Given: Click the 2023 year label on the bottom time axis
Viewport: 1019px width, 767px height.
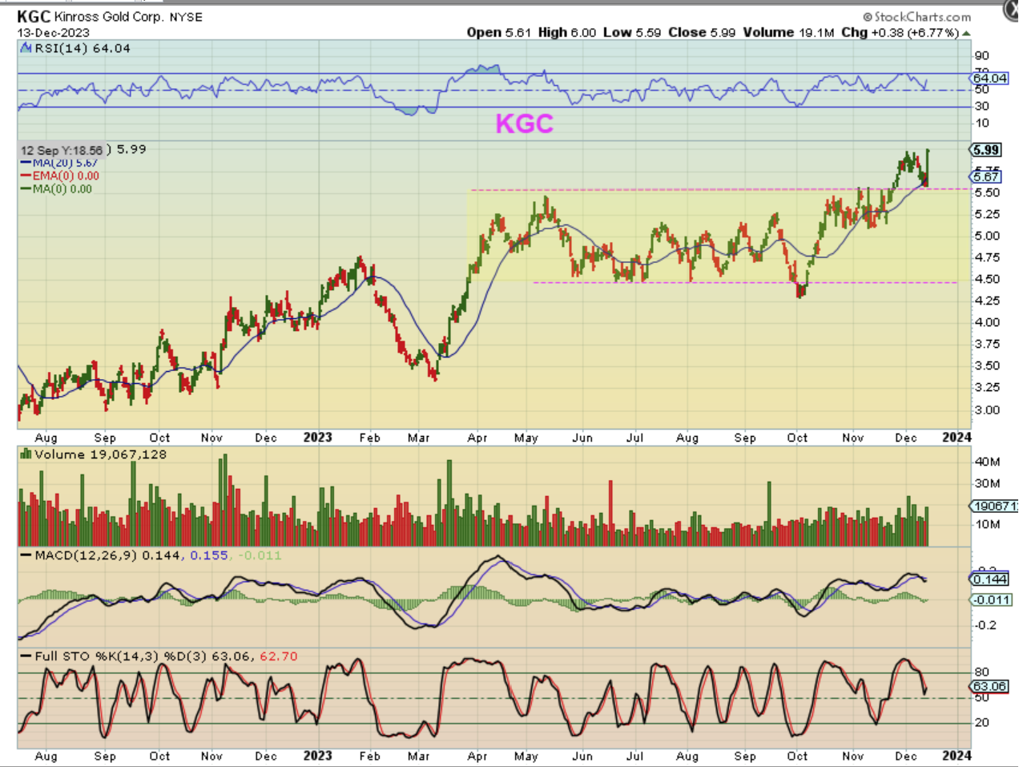Looking at the screenshot, I should (x=318, y=756).
